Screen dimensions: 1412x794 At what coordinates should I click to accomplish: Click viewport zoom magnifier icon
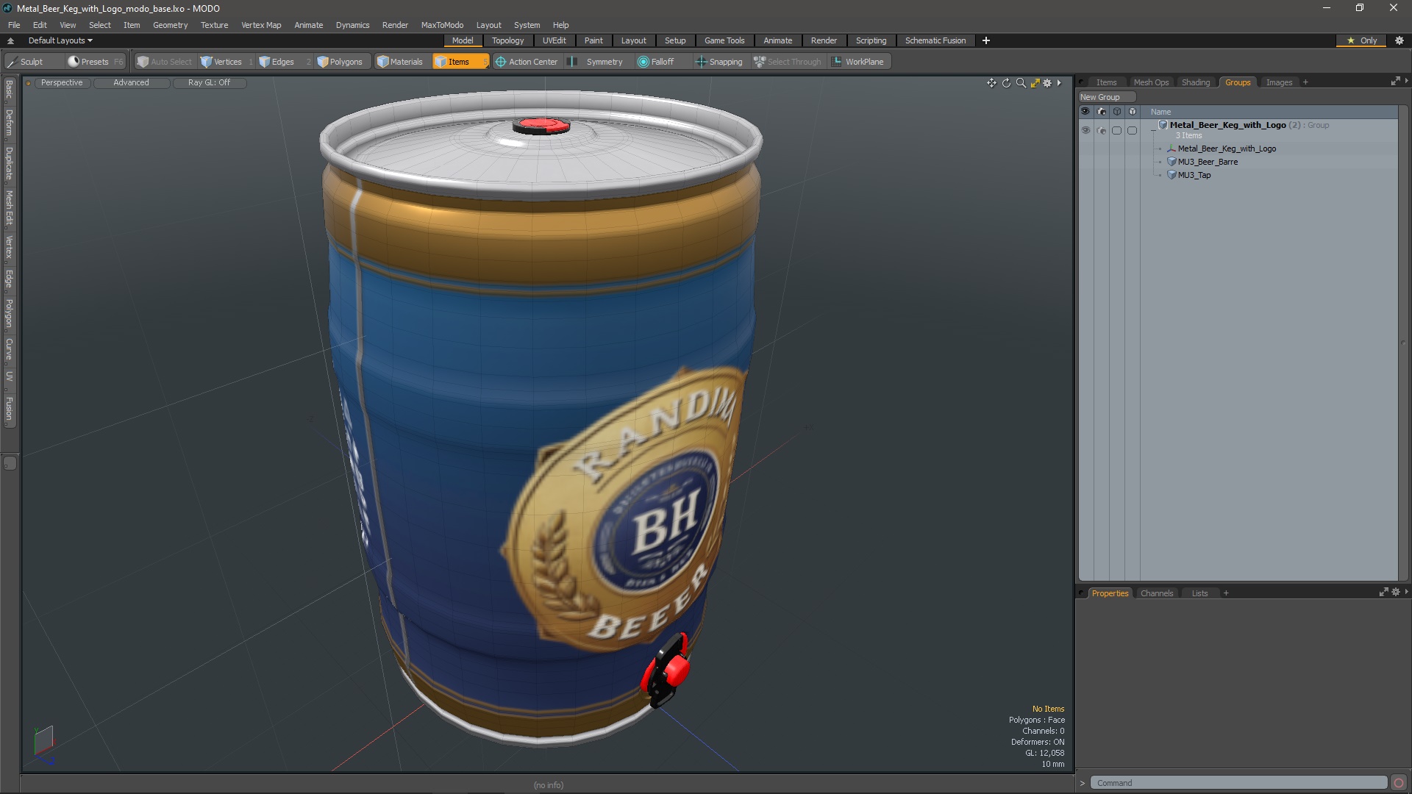point(1021,83)
